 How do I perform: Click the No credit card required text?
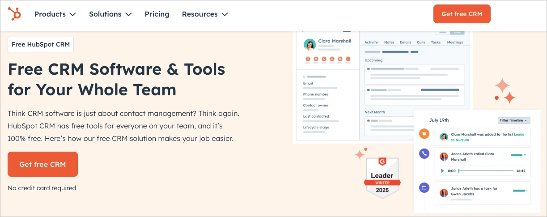pos(42,188)
